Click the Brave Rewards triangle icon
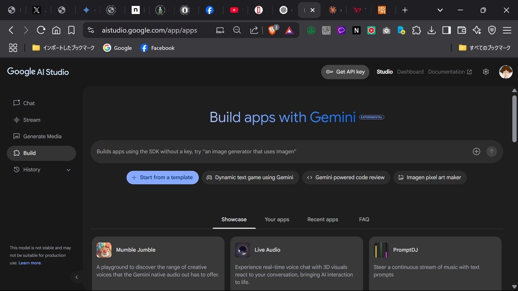The width and height of the screenshot is (518, 291). 289,30
